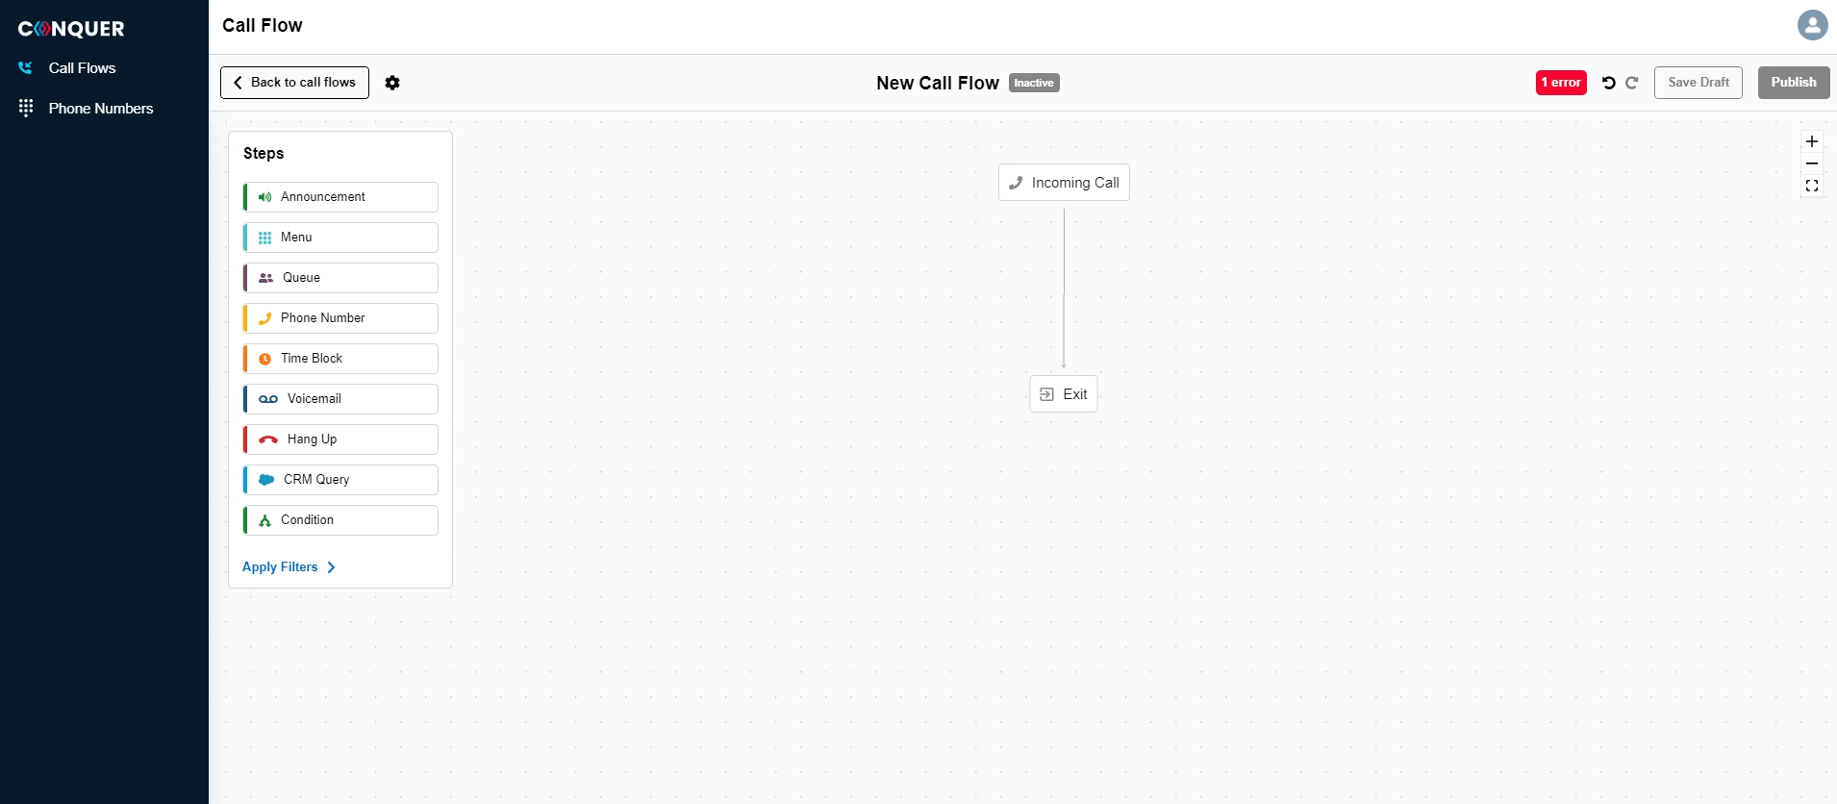Click the Conquer logo

71,29
